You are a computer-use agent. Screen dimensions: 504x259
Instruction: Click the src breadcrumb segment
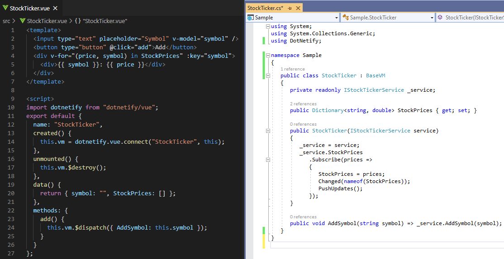[6, 21]
